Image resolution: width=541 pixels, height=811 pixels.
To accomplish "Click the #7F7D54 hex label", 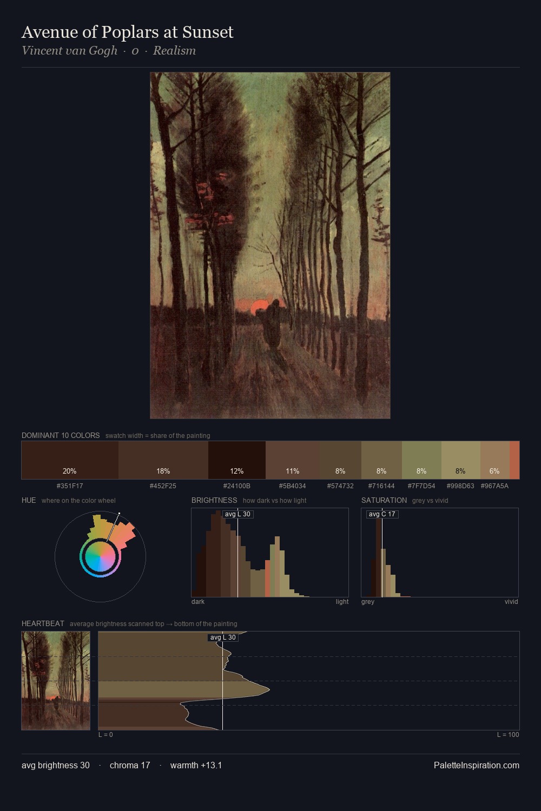I will [x=421, y=486].
